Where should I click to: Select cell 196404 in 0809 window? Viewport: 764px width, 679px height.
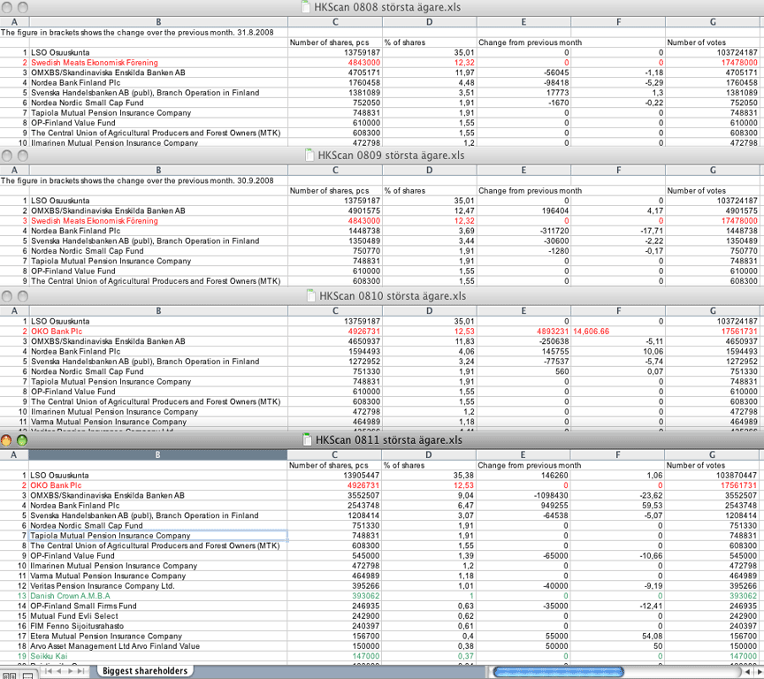click(523, 210)
